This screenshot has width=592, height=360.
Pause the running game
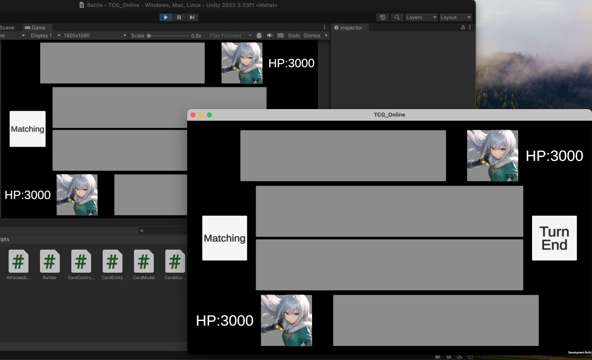179,17
